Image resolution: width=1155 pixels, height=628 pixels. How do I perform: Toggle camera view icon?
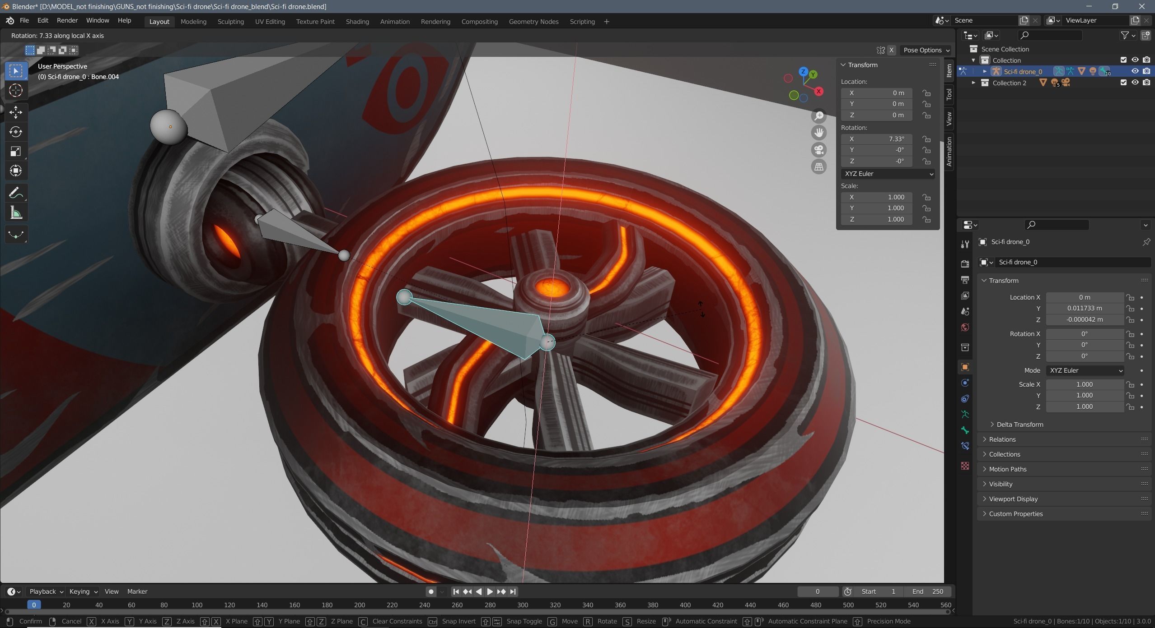pyautogui.click(x=819, y=150)
